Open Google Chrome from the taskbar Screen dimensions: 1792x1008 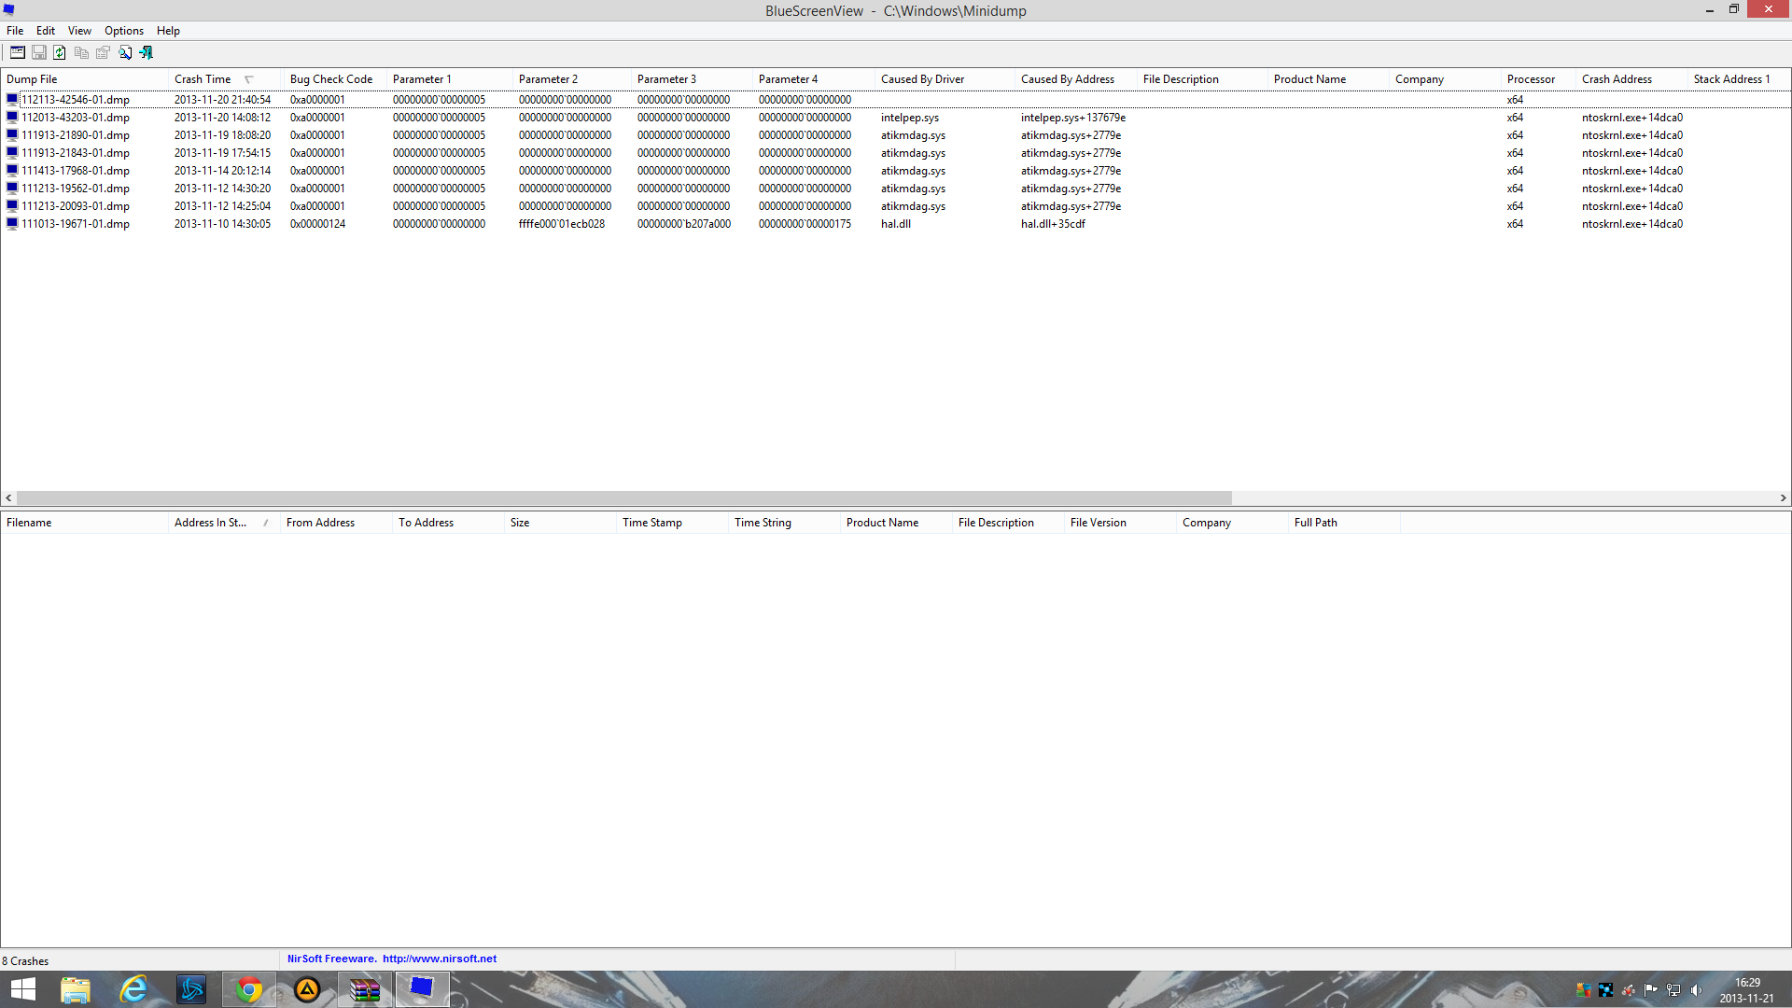[248, 989]
